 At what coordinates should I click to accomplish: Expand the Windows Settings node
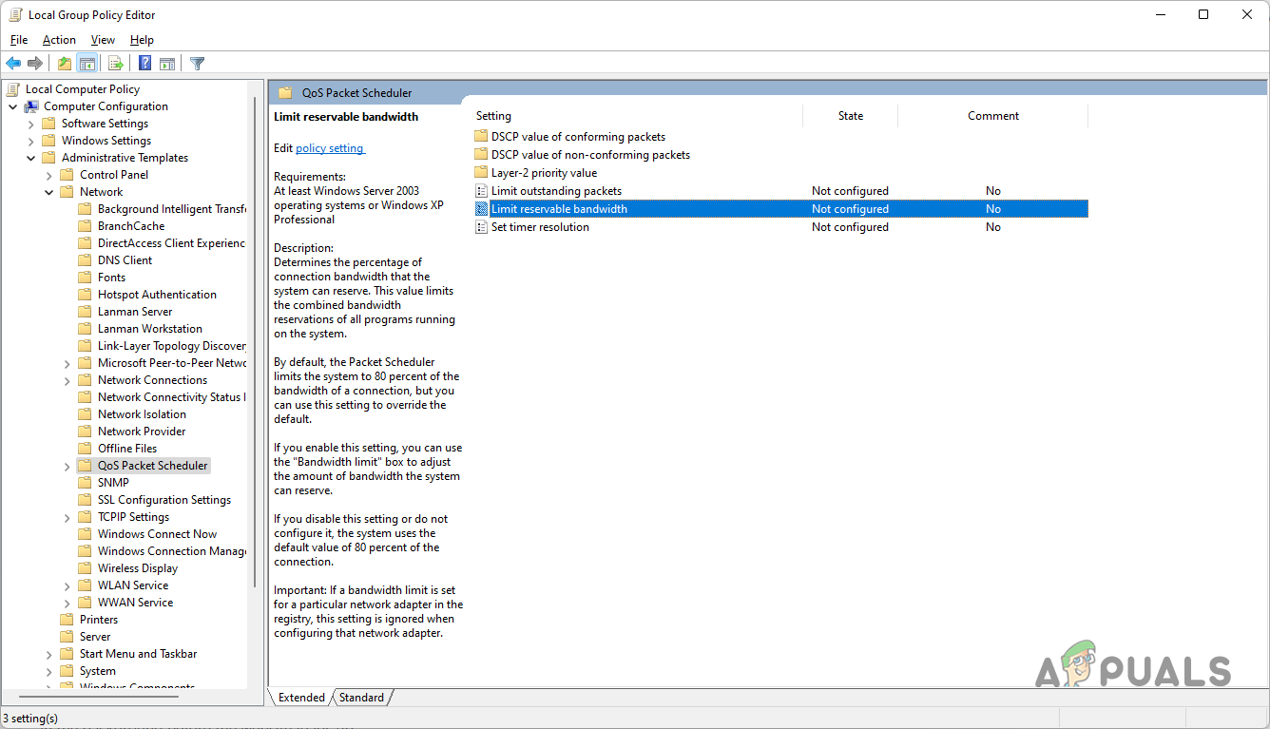pos(31,141)
